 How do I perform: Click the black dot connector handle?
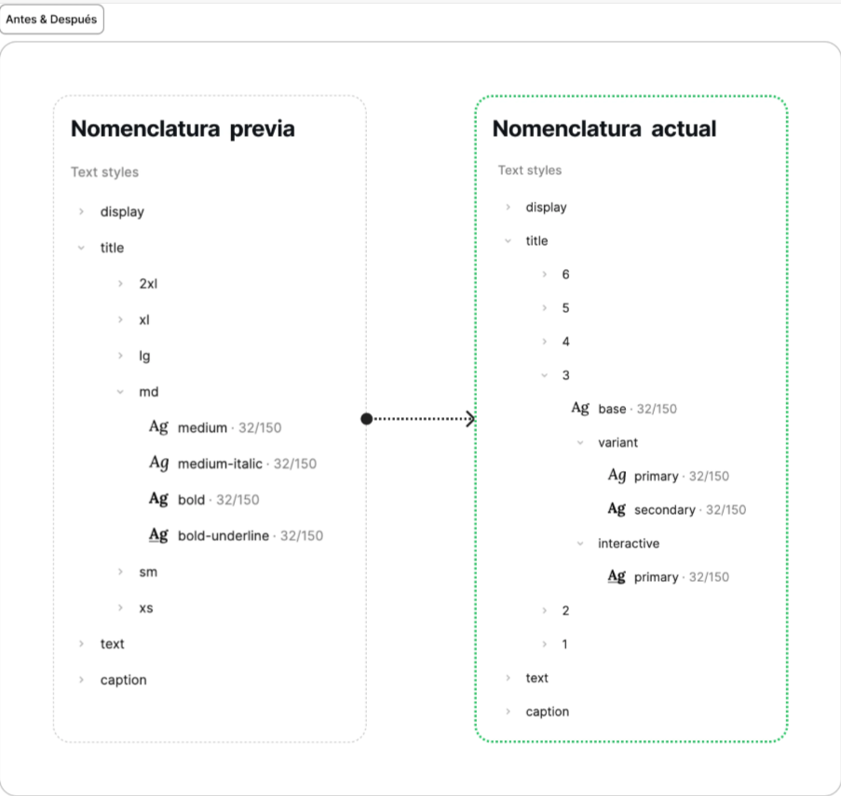366,419
